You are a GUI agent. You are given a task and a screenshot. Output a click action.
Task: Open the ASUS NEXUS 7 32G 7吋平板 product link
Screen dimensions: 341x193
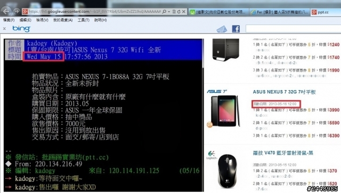pyautogui.click(x=284, y=92)
